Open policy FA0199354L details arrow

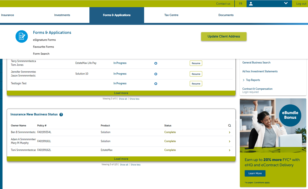[x=230, y=132]
